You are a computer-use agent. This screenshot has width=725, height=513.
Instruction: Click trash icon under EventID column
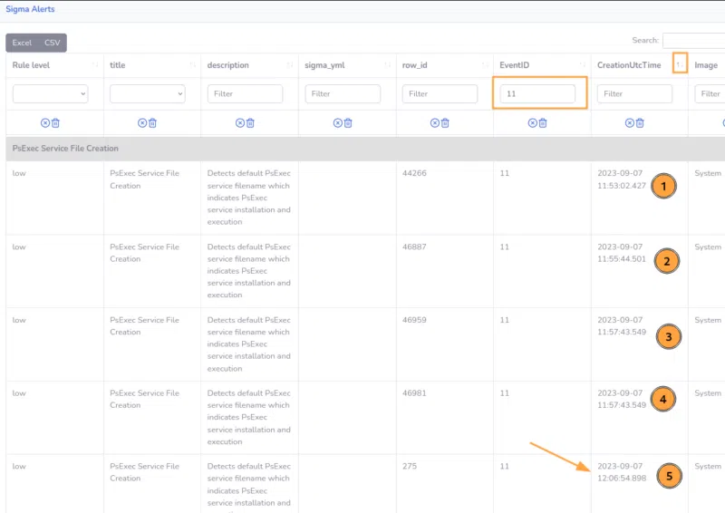[x=543, y=123]
